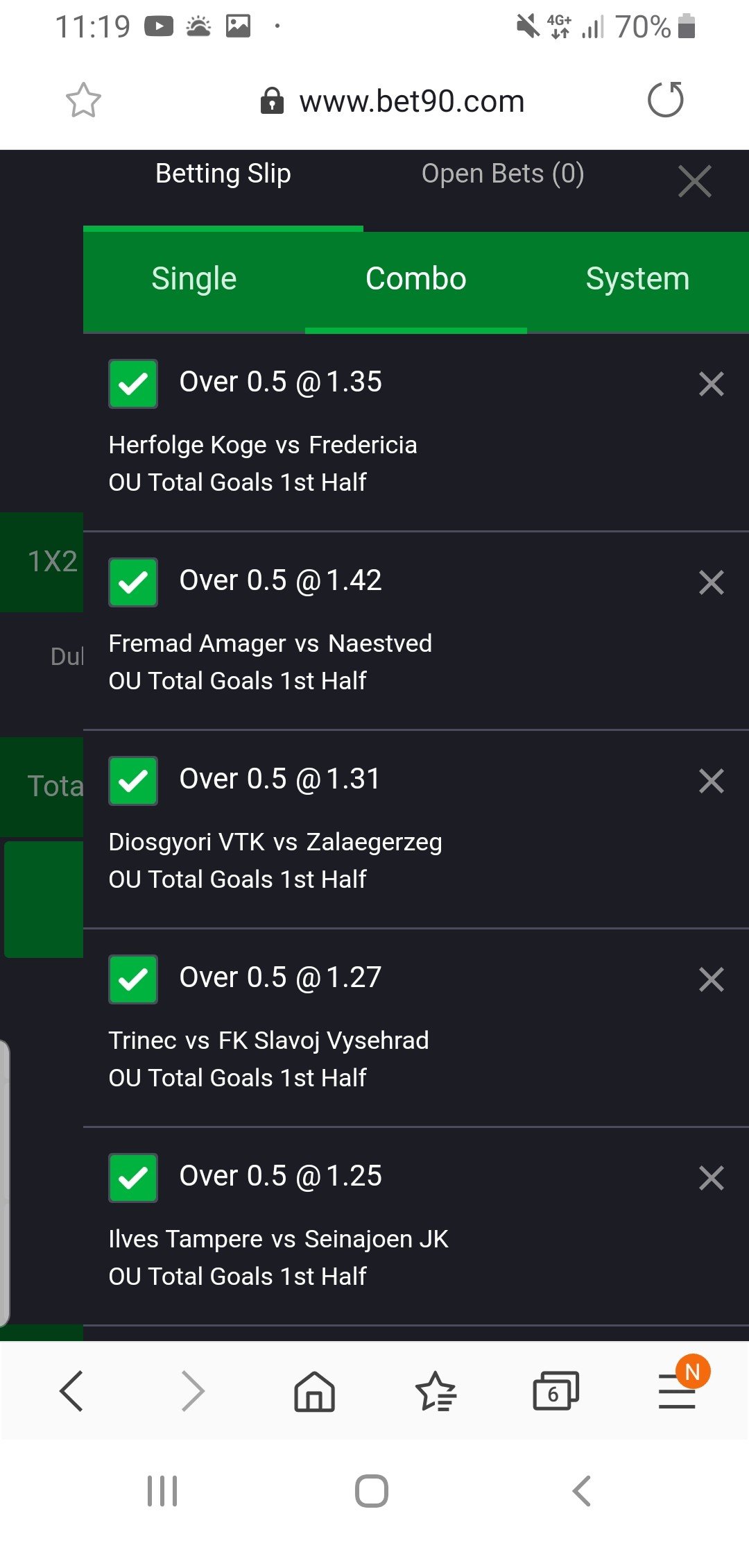This screenshot has height=1541, width=749.
Task: Reload the bet90 page
Action: click(665, 100)
